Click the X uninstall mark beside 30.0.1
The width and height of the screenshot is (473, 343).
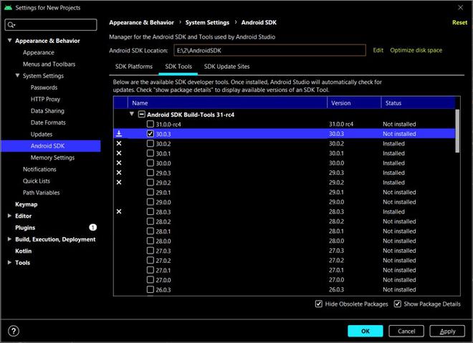(x=119, y=153)
